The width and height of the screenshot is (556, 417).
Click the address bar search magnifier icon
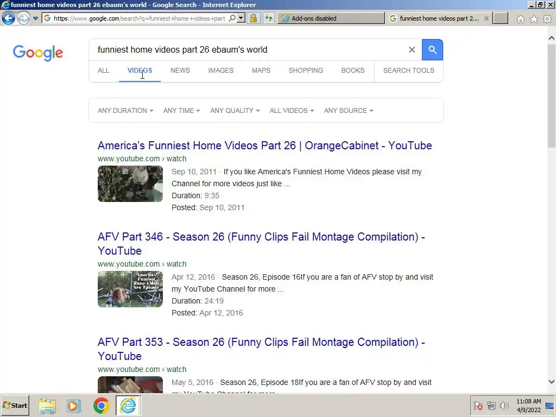tap(232, 18)
